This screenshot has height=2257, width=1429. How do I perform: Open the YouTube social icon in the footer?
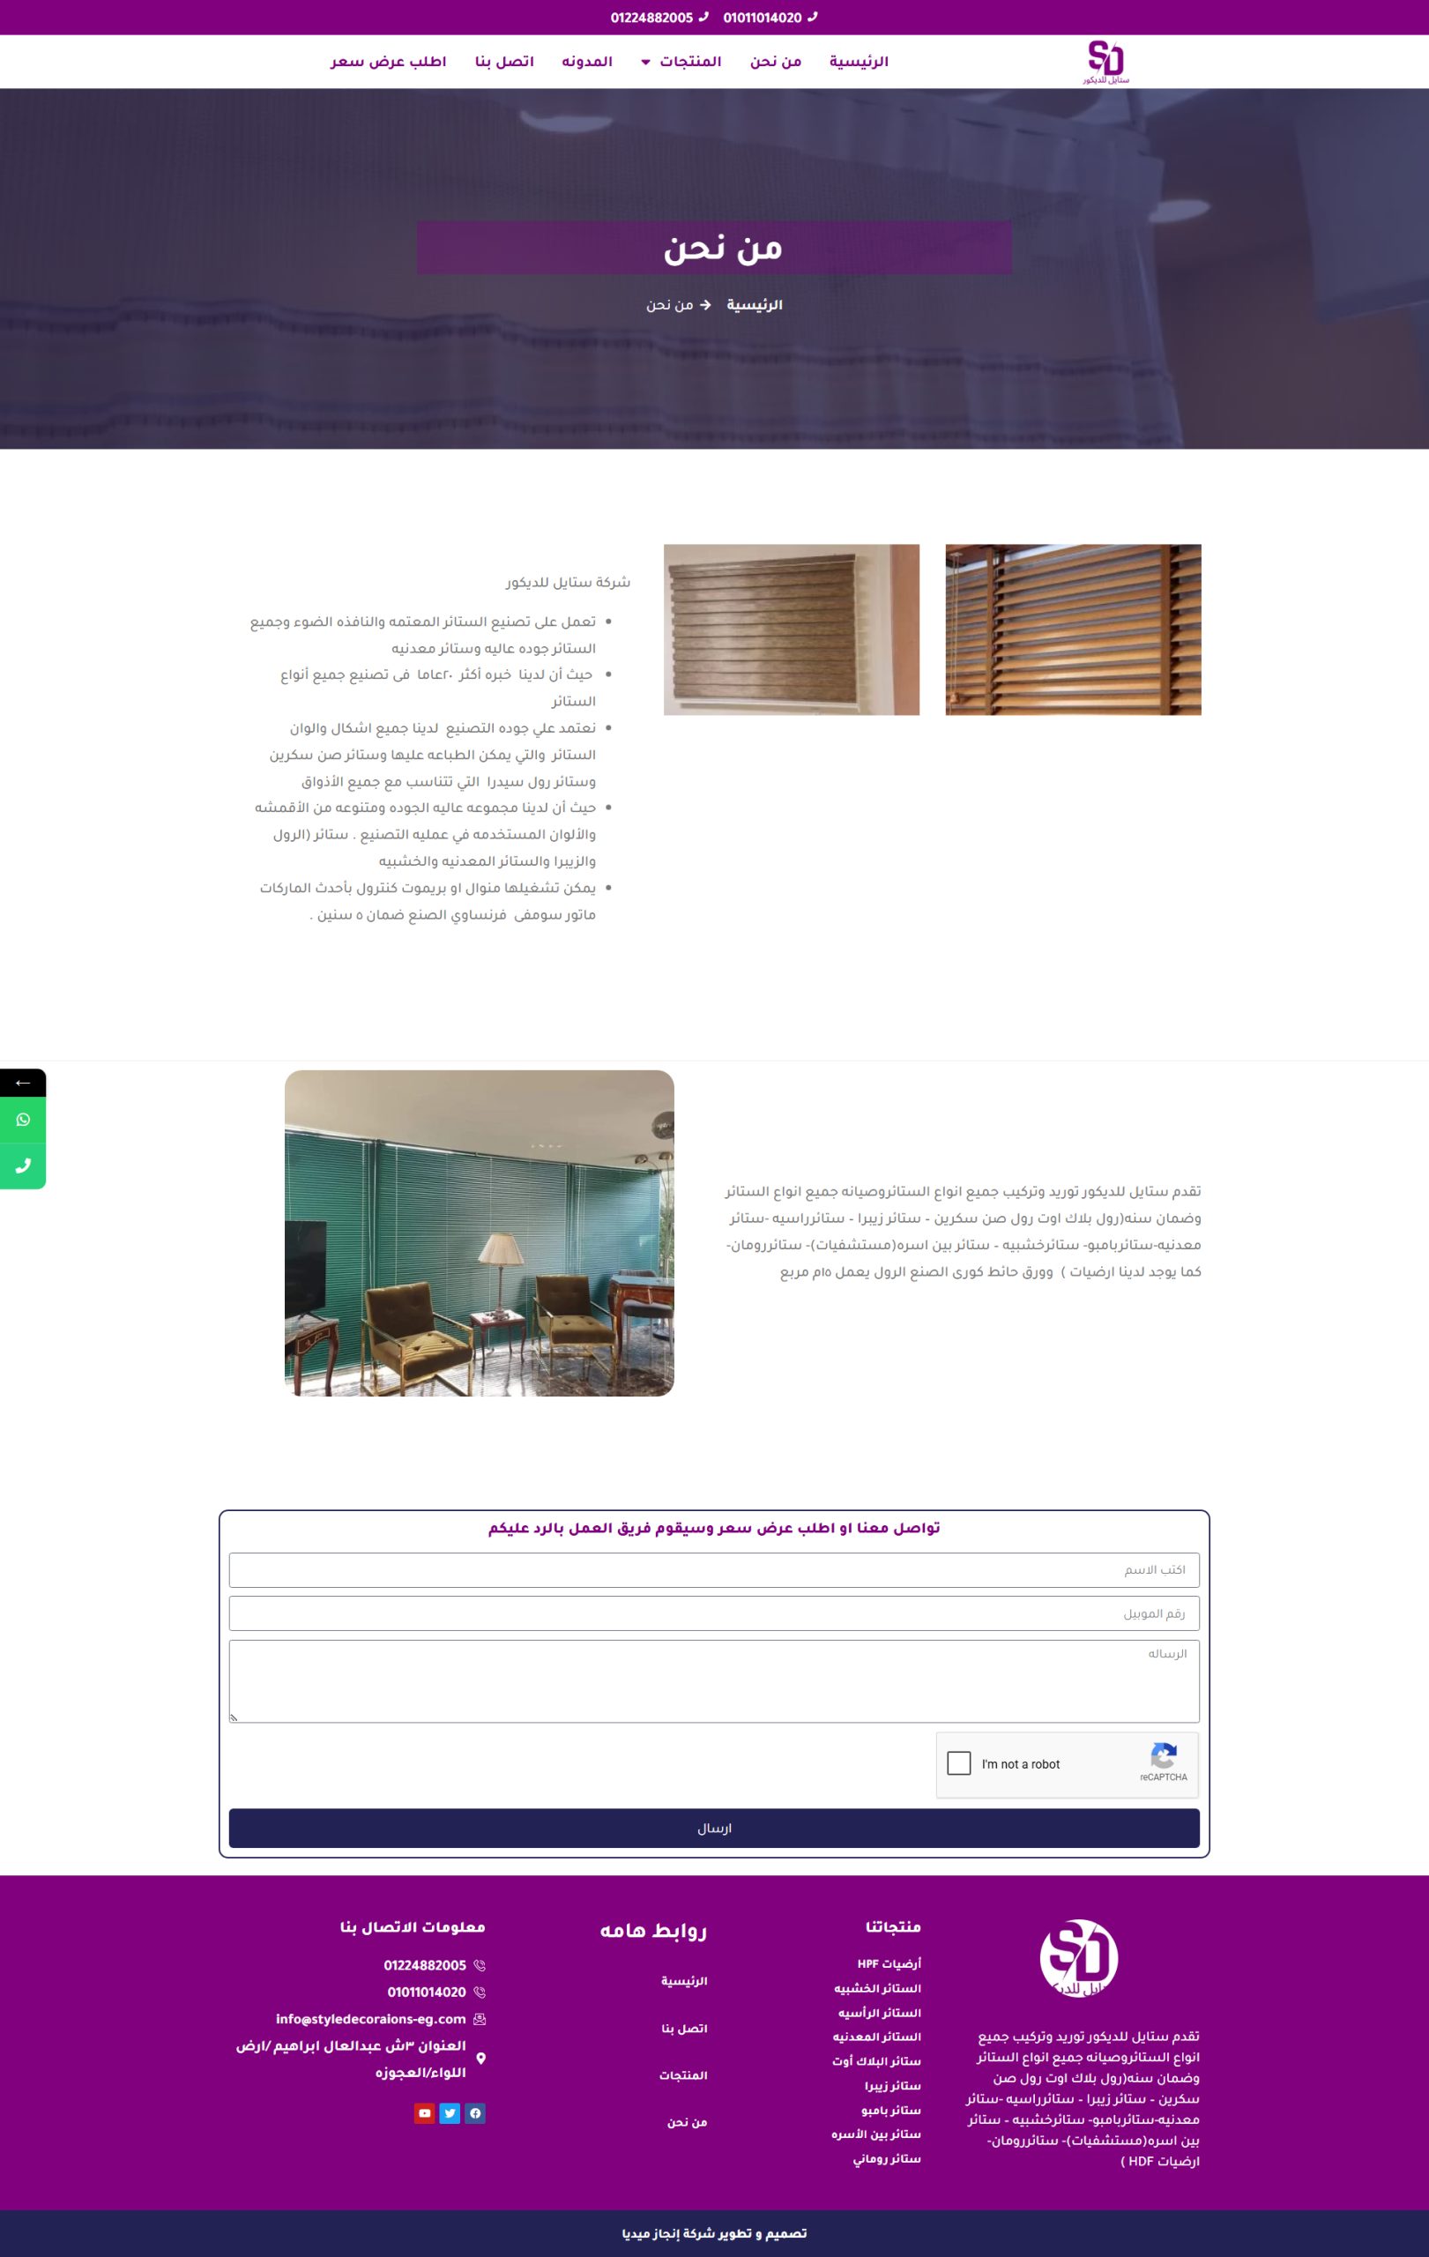(x=425, y=2112)
